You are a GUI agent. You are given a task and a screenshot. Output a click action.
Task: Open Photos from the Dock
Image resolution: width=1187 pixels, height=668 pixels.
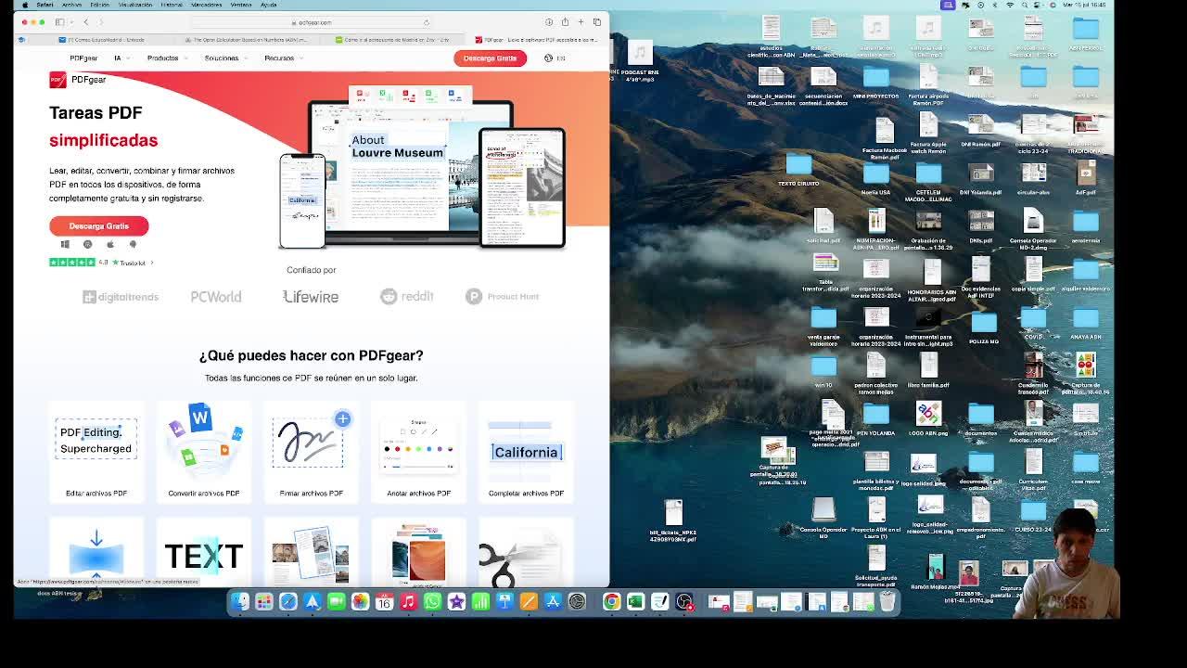[x=361, y=602]
